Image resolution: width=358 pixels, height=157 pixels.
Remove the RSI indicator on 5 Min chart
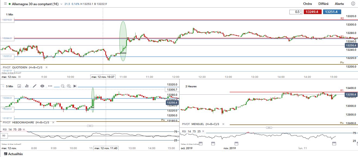[24, 130]
